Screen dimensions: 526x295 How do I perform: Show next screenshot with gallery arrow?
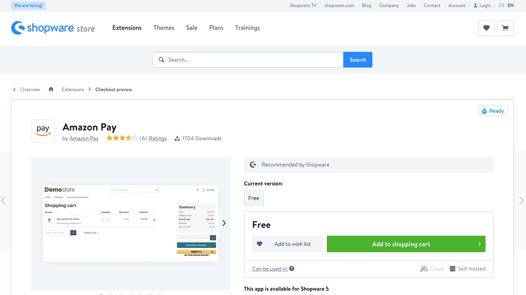(x=224, y=223)
